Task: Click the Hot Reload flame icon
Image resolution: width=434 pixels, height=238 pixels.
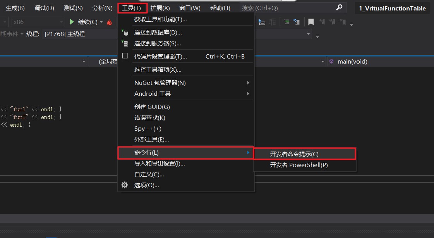Action: [110, 22]
